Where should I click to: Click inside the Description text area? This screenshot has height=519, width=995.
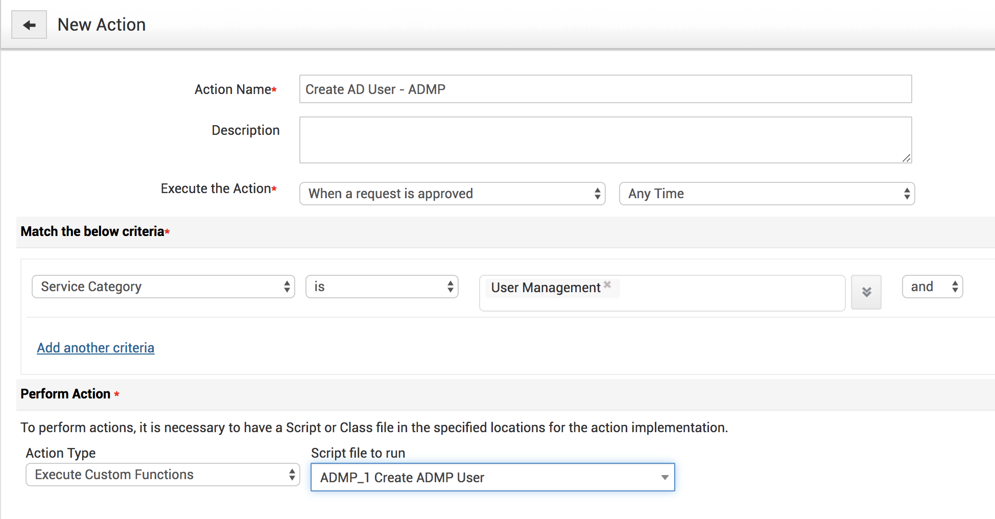605,139
